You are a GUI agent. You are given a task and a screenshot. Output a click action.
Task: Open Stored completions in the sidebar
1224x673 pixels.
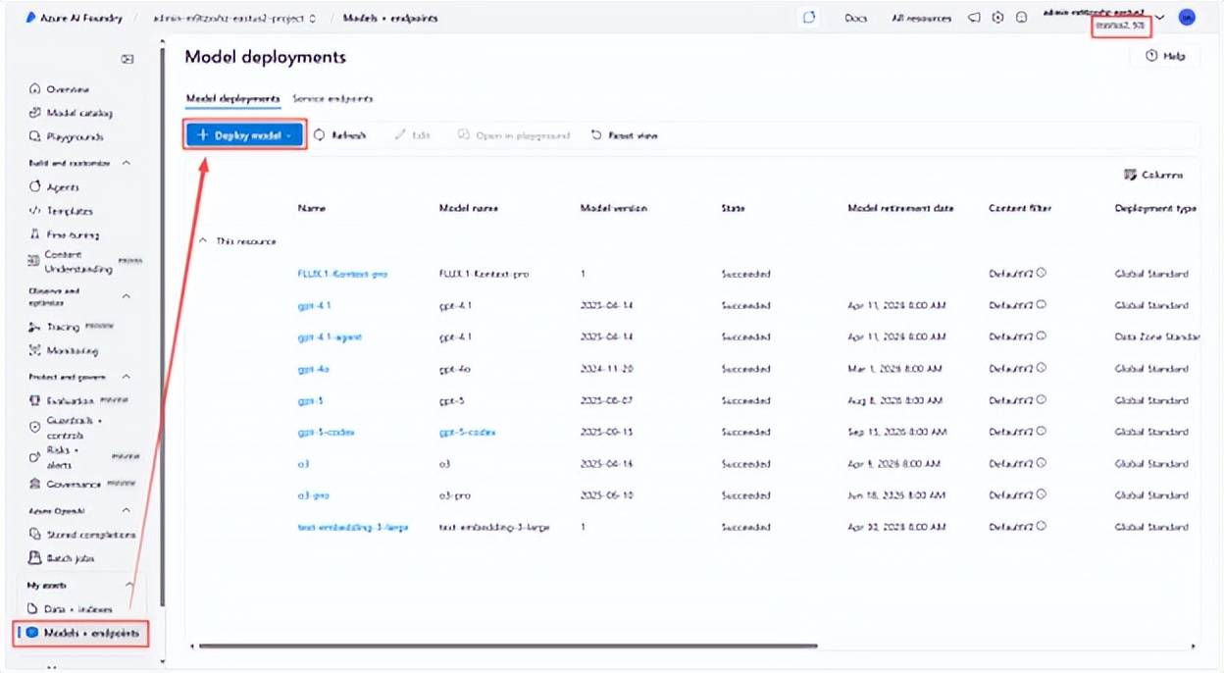point(80,535)
